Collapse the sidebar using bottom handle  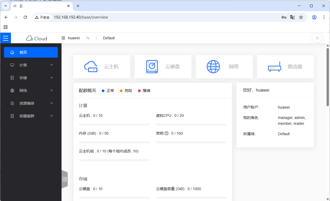tap(65, 179)
